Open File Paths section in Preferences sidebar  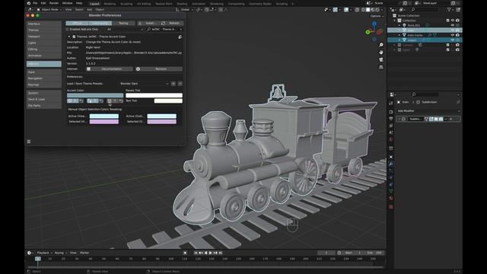44,106
